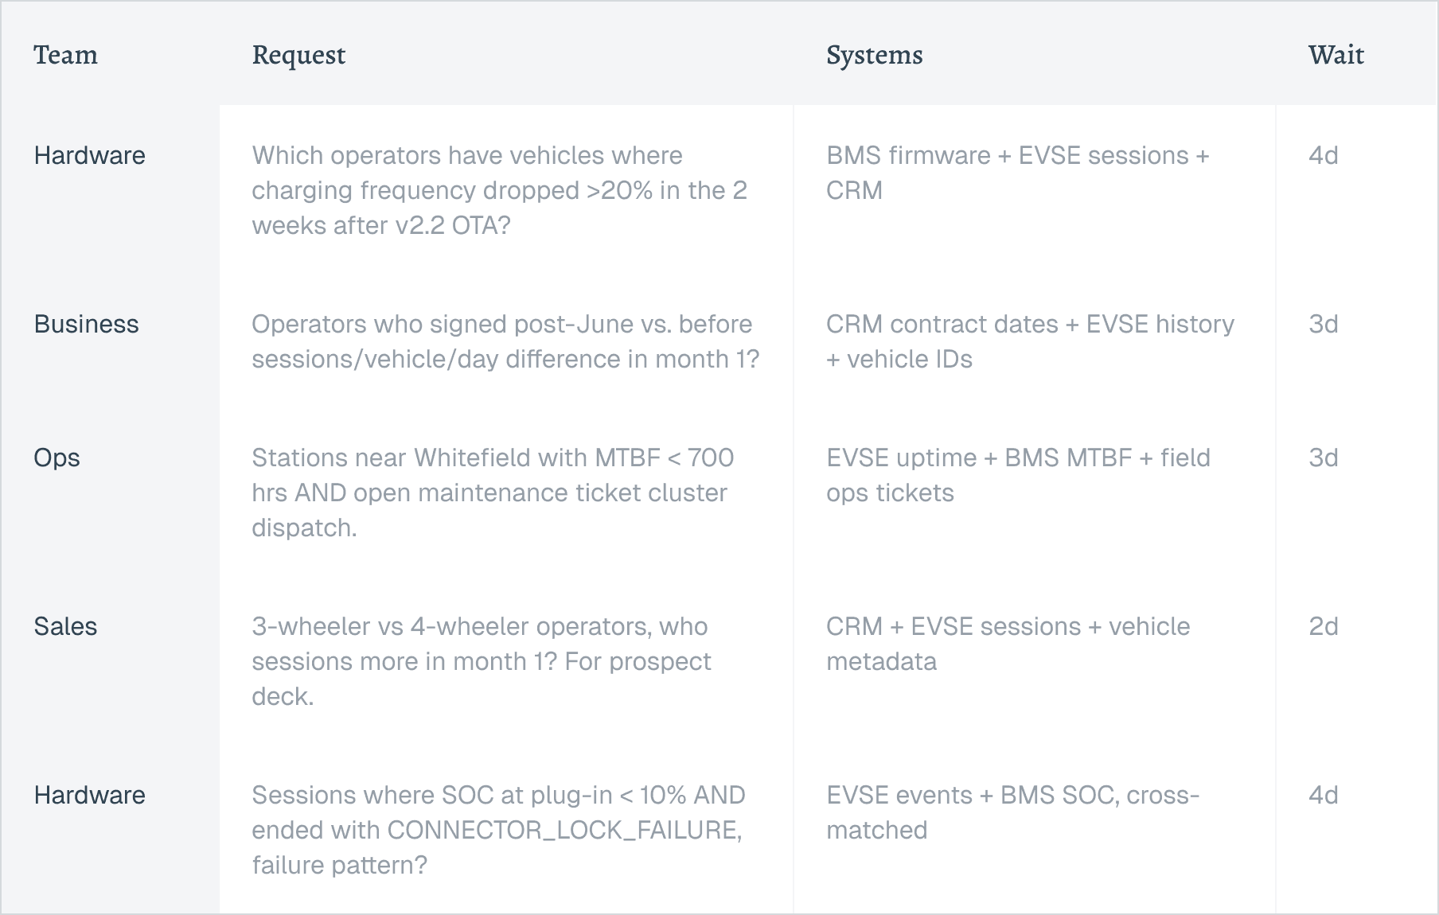Click request about v2.2 OTA charging drop
The width and height of the screenshot is (1439, 915).
coord(499,190)
